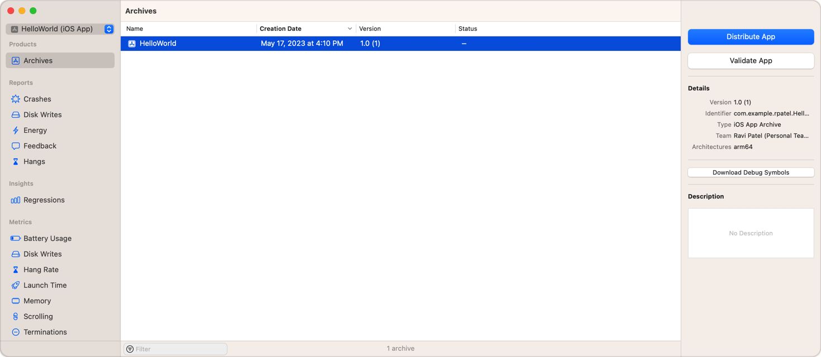The height and width of the screenshot is (357, 821).
Task: Show the Hangs report
Action: pyautogui.click(x=60, y=161)
